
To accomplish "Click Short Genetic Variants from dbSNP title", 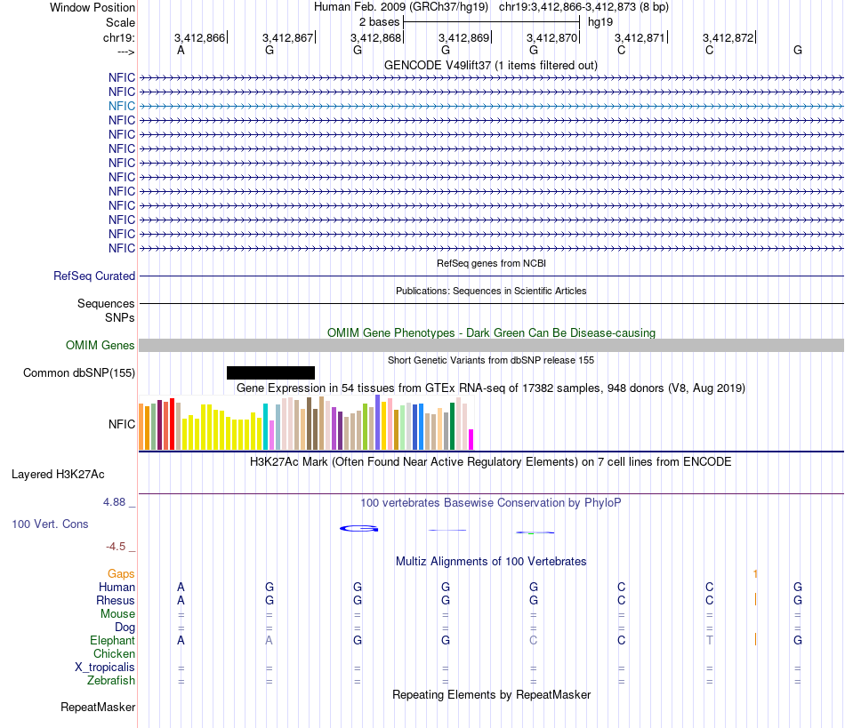I will (x=491, y=360).
